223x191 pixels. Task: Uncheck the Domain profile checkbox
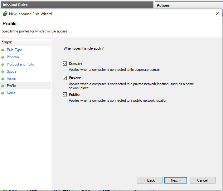pyautogui.click(x=65, y=63)
